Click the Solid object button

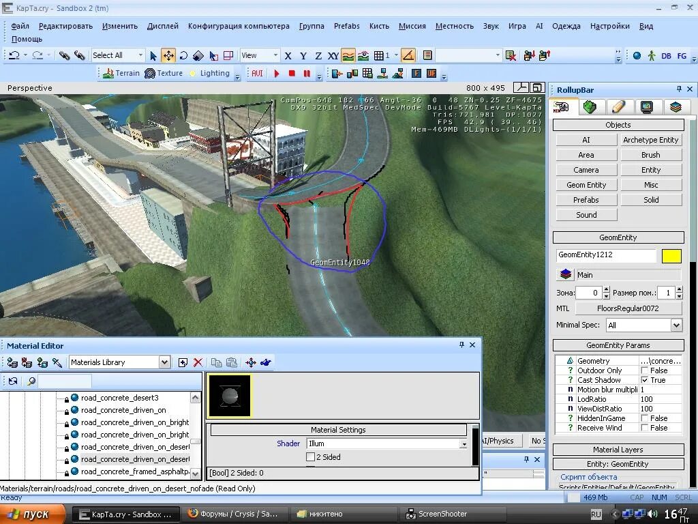point(651,200)
